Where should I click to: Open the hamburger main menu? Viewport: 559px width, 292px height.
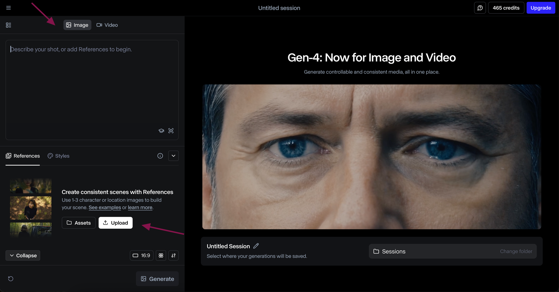(x=8, y=8)
